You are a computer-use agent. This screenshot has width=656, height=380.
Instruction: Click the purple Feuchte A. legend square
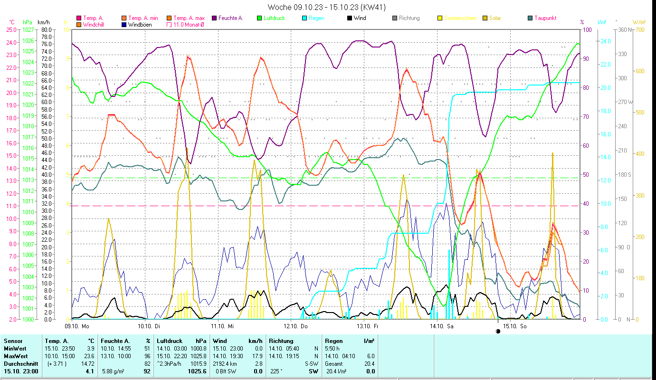tap(214, 18)
